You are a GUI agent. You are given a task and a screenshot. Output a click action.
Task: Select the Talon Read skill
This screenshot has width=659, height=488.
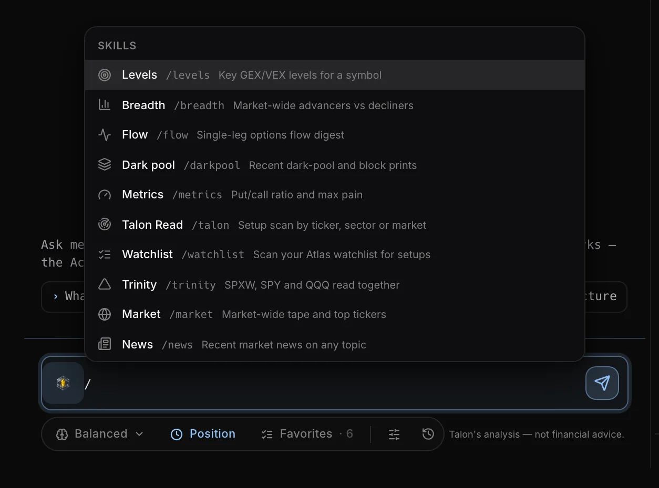point(335,225)
